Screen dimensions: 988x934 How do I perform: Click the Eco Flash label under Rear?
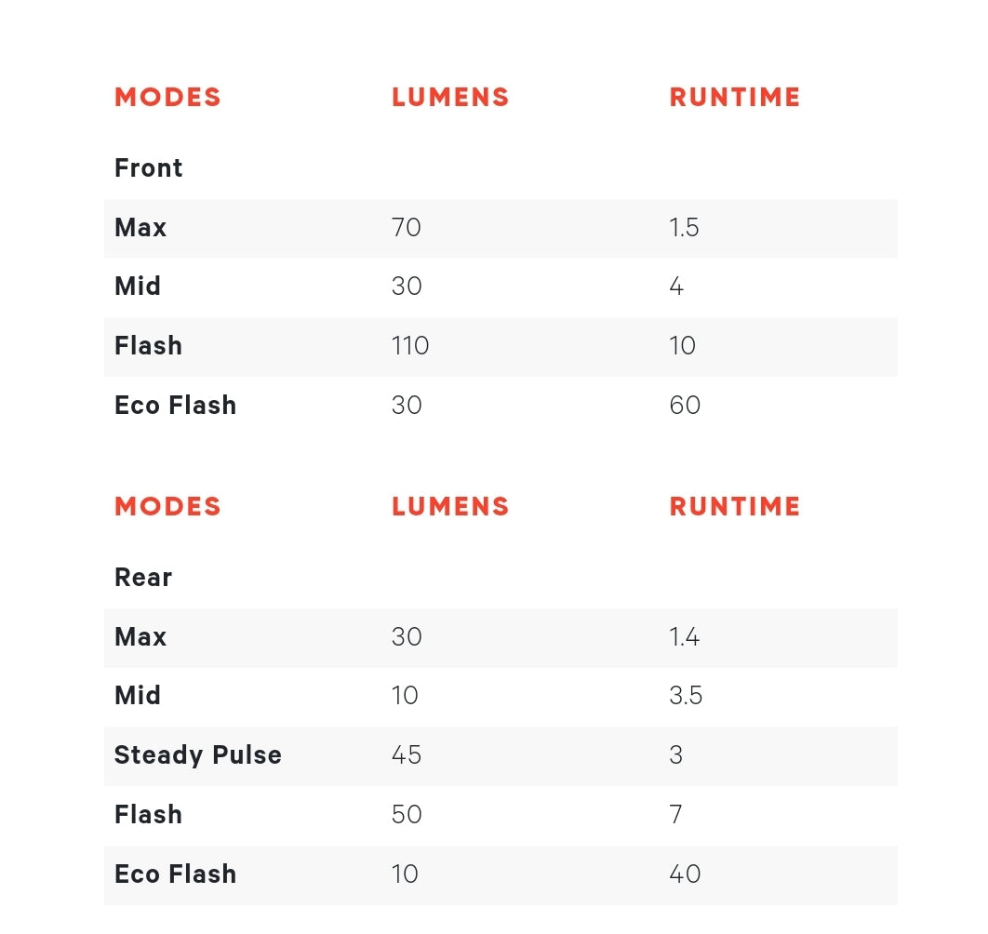175,874
